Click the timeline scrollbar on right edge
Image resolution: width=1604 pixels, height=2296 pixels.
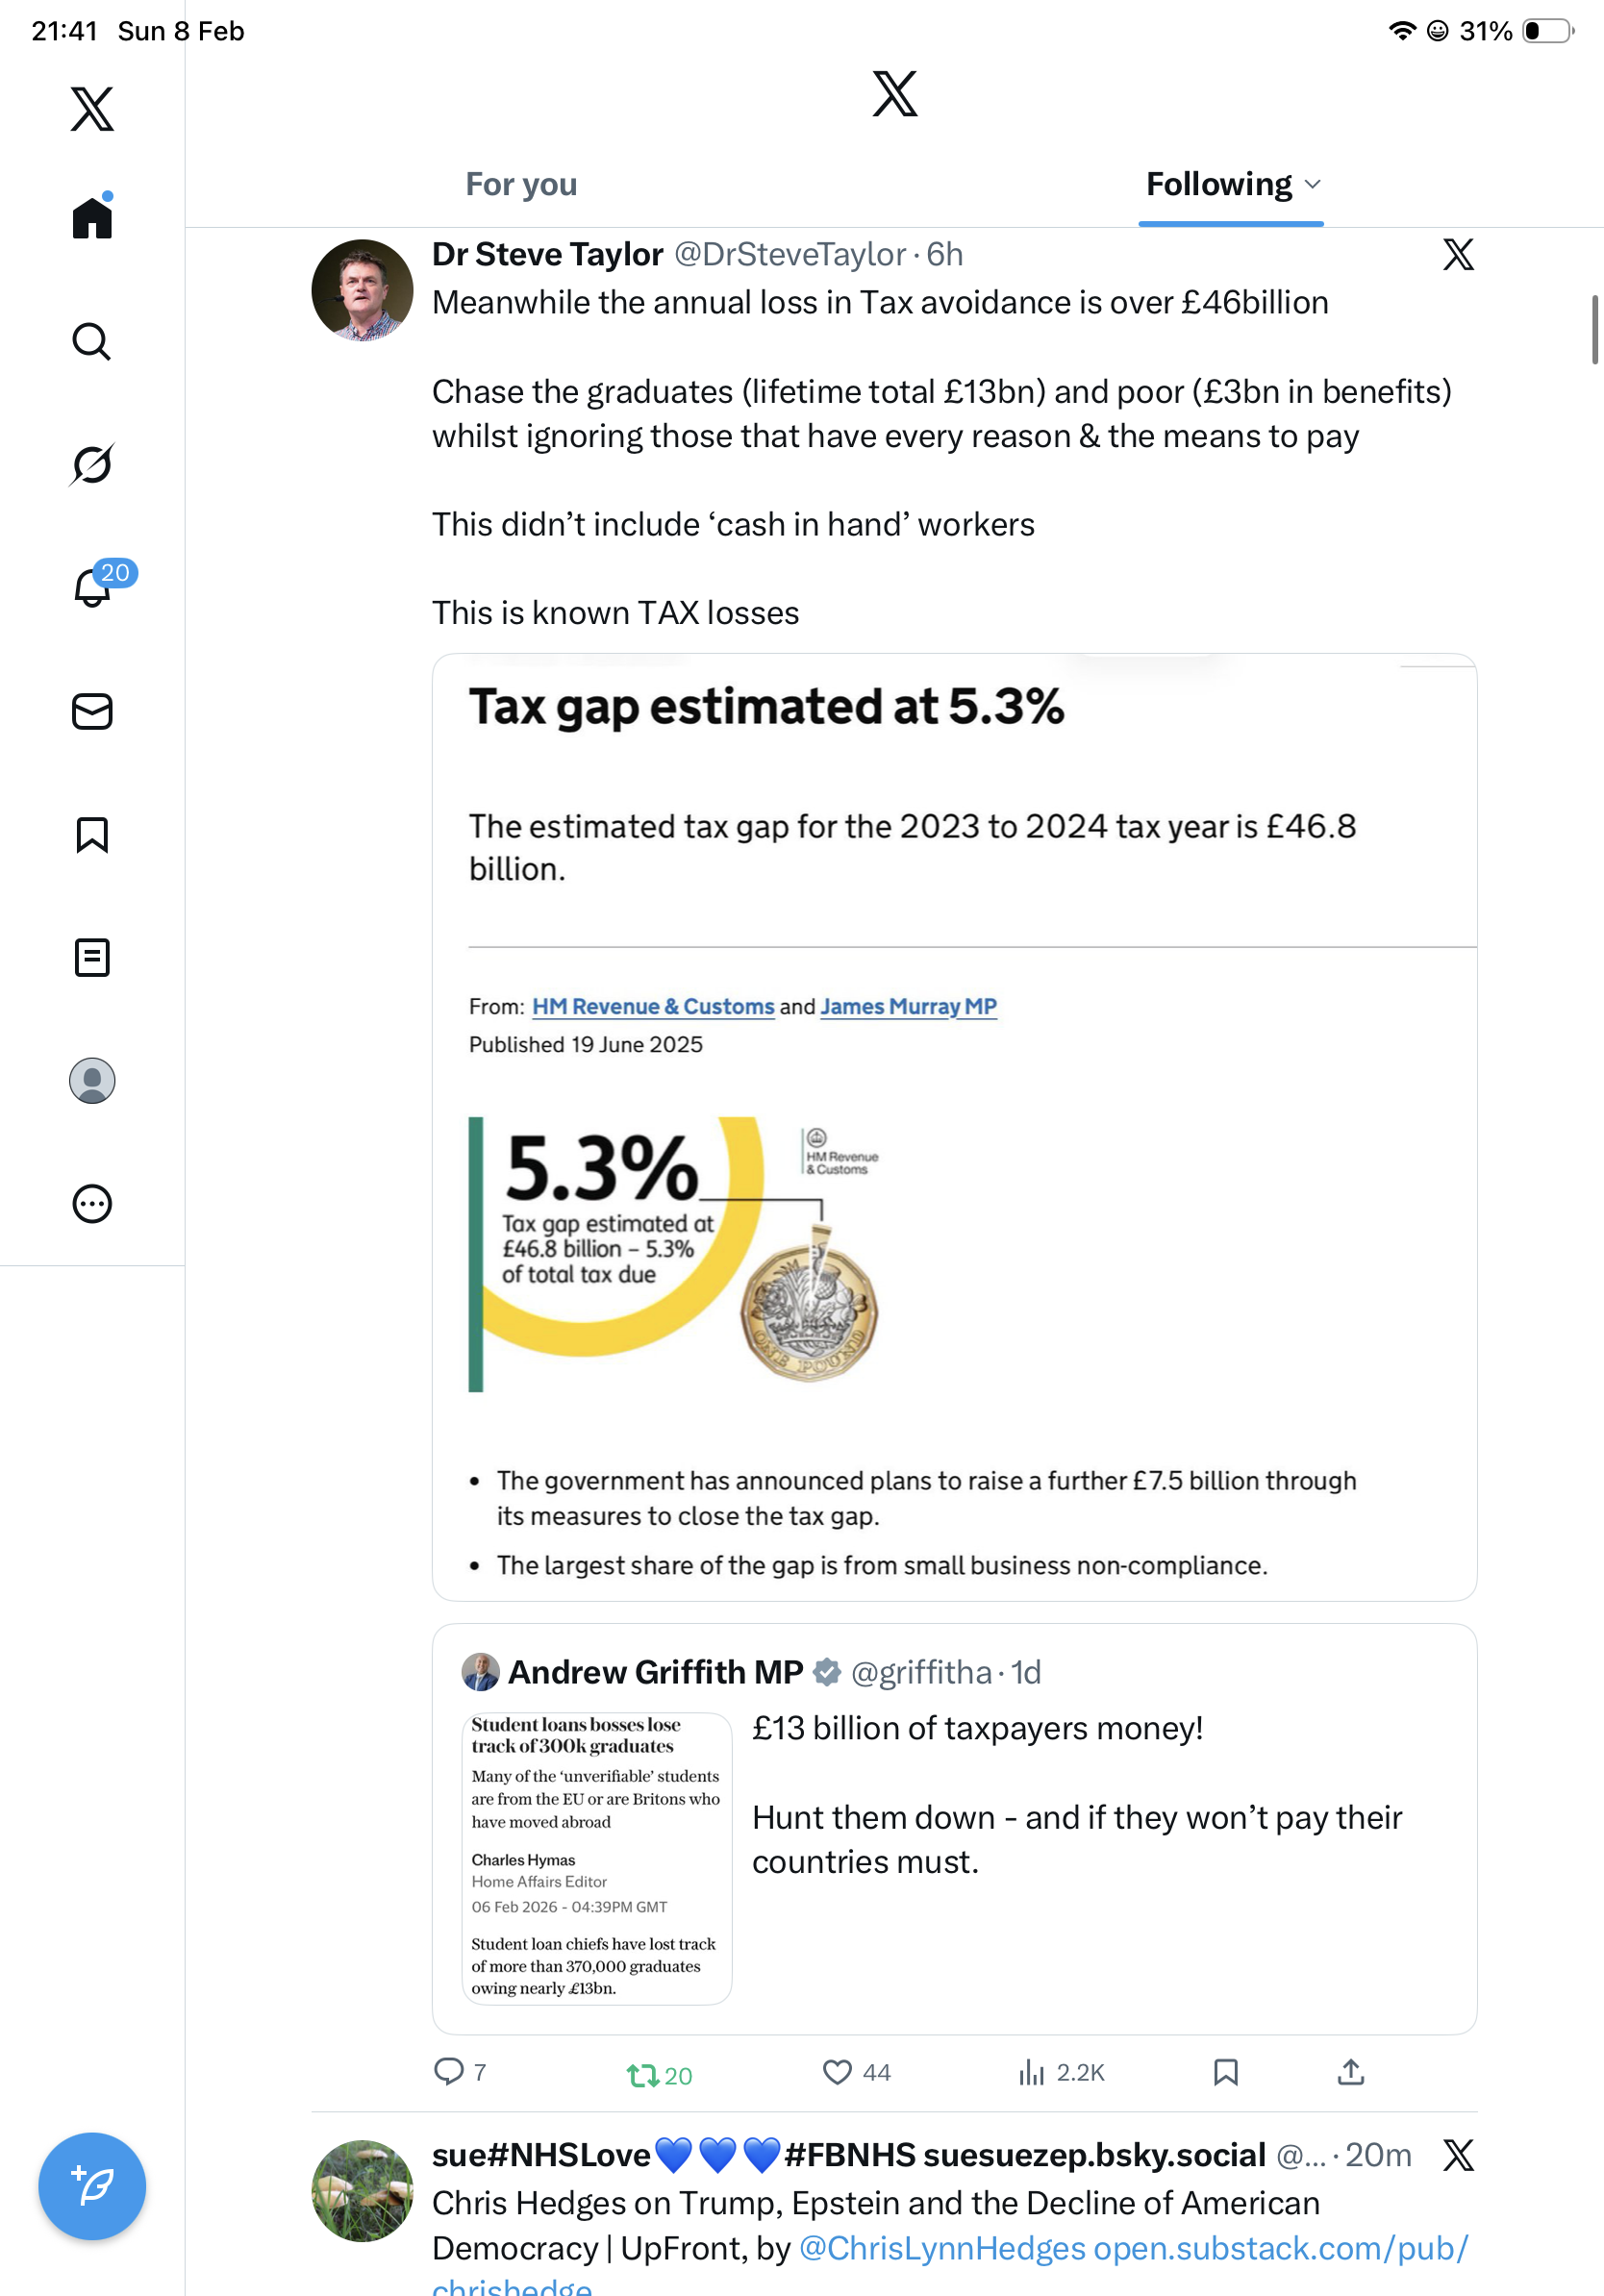coord(1594,330)
